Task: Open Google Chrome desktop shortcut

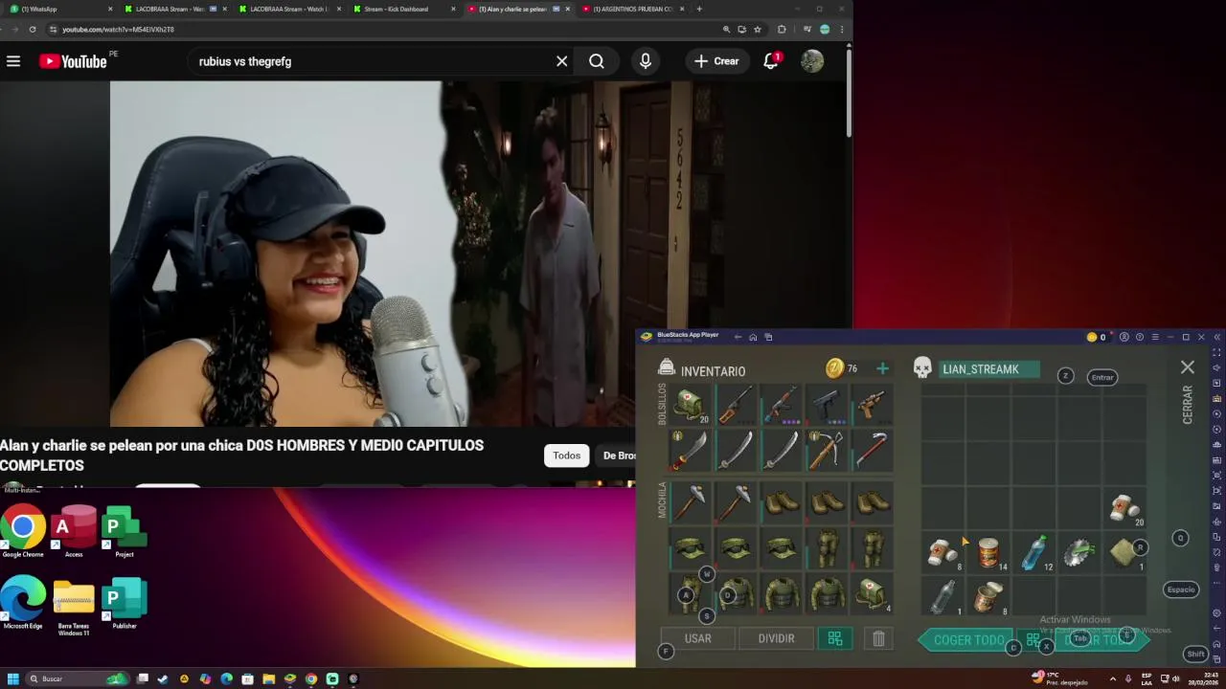Action: pyautogui.click(x=23, y=531)
